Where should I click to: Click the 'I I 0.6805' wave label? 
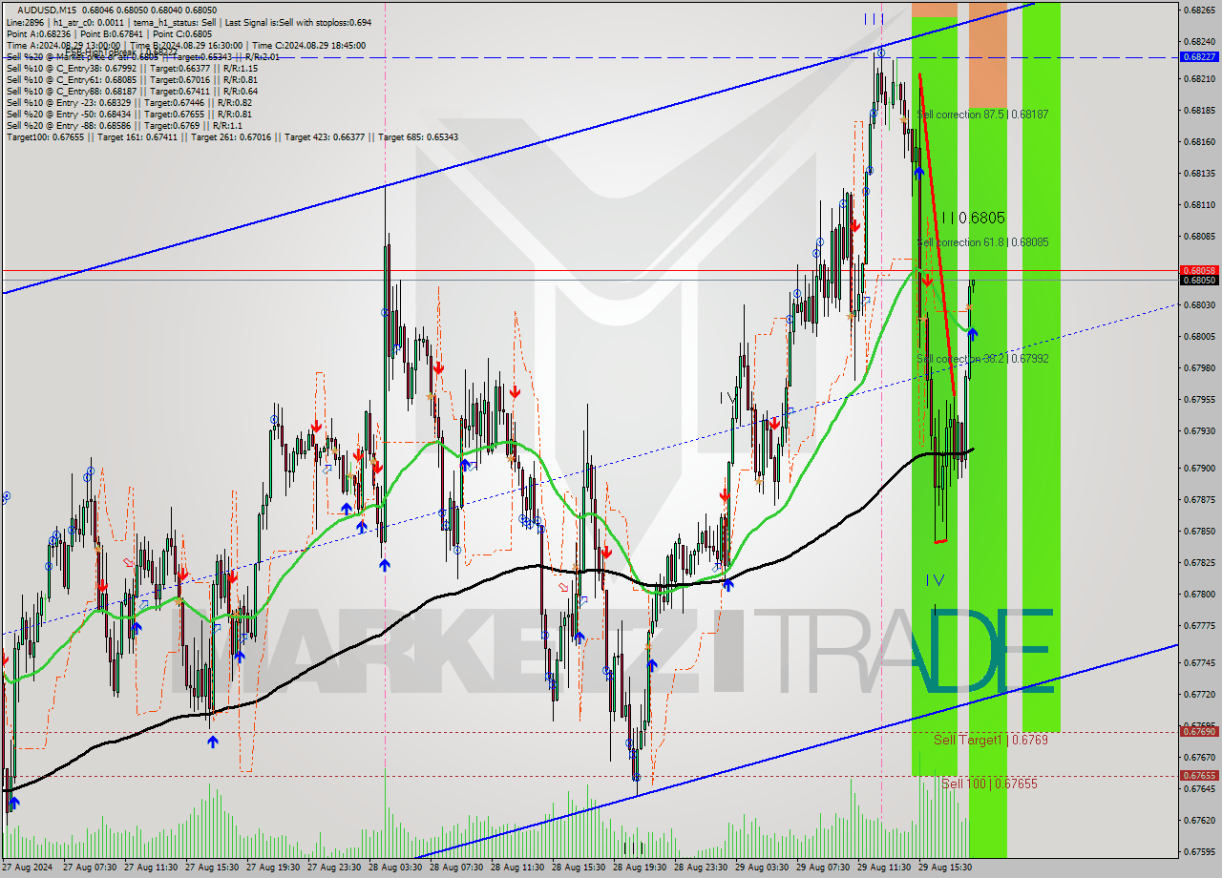972,218
